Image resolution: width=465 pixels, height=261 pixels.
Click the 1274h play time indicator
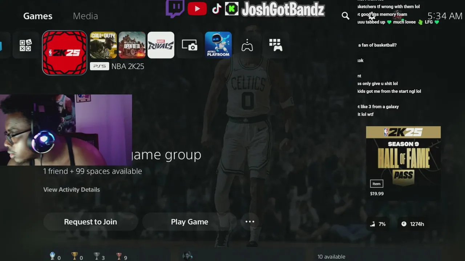click(x=413, y=224)
